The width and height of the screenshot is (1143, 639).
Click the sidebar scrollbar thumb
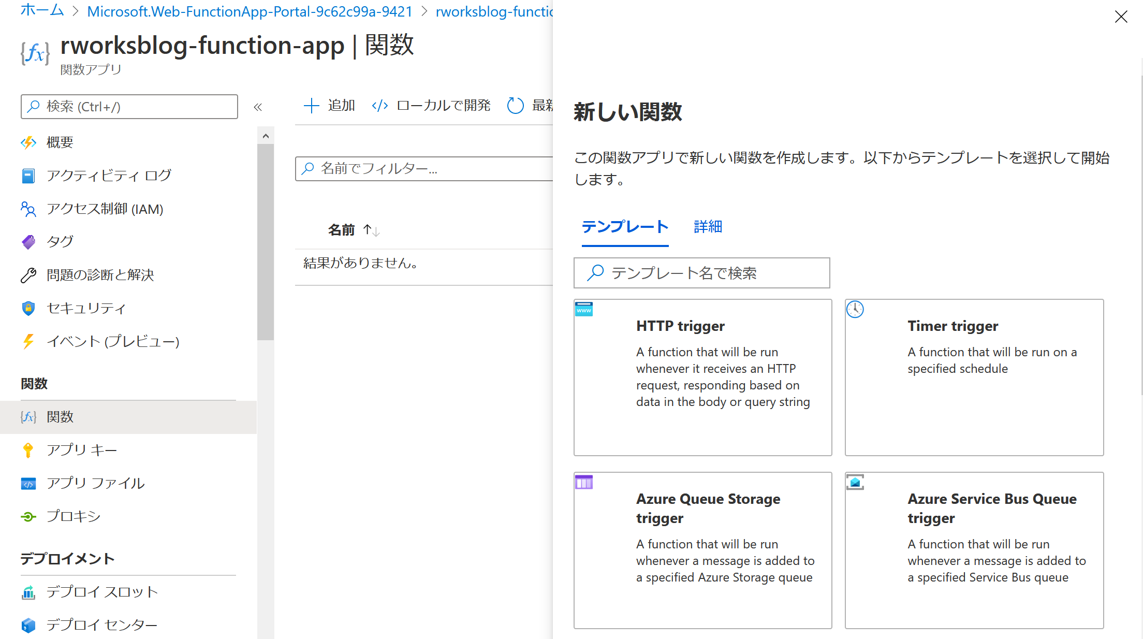tap(266, 241)
